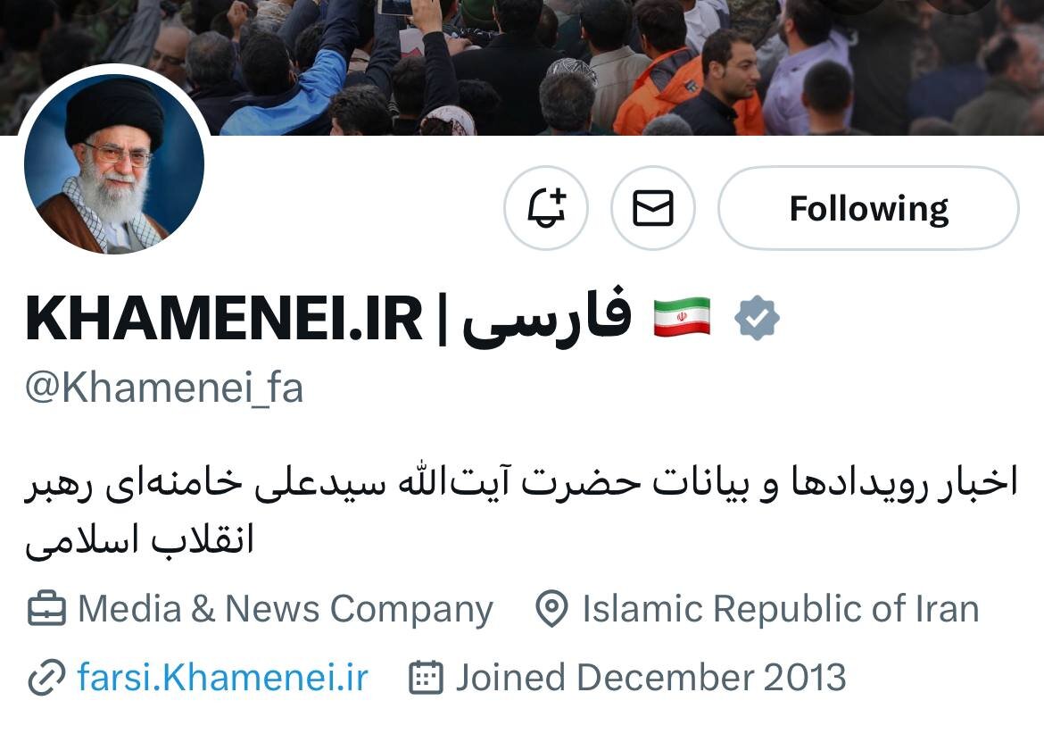Click the location pin icon
The height and width of the screenshot is (734, 1044).
coord(551,609)
